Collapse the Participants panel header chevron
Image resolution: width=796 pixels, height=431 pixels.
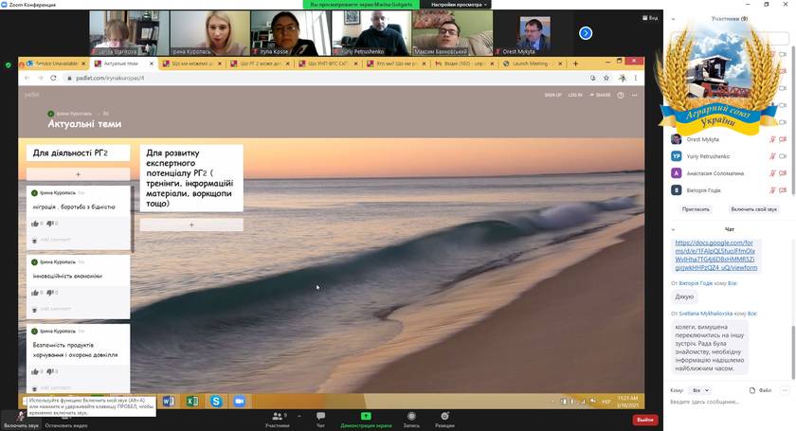pyautogui.click(x=673, y=19)
